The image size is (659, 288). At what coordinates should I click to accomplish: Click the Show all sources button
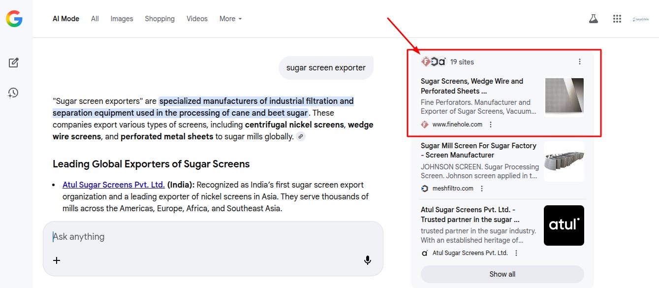[x=502, y=274]
